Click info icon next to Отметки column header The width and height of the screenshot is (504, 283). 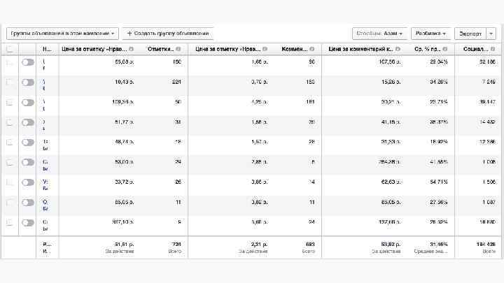click(x=178, y=49)
